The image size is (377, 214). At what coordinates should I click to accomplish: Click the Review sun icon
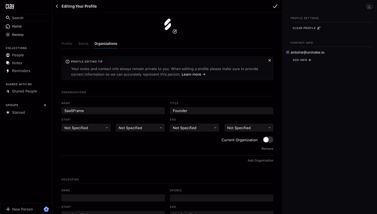pos(8,35)
